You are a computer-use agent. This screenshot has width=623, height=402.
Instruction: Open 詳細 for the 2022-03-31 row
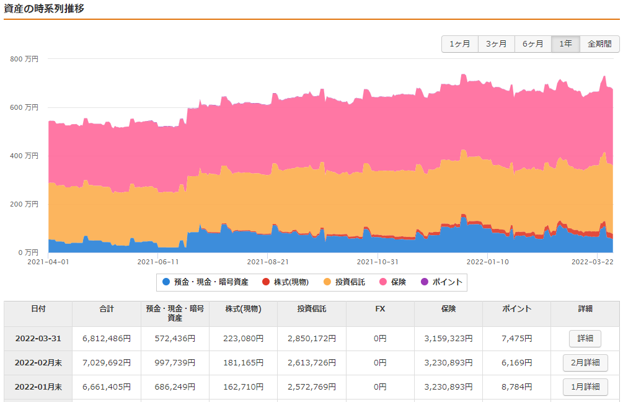584,338
